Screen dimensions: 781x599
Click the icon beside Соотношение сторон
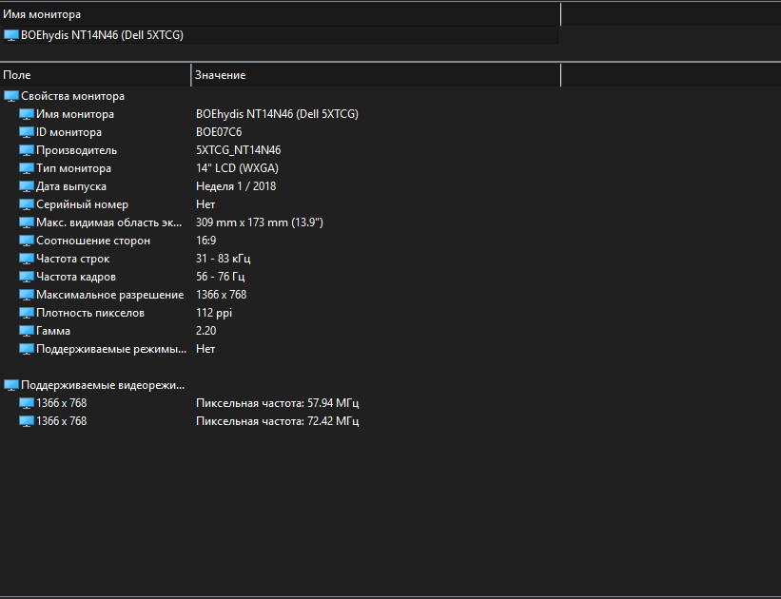pyautogui.click(x=27, y=241)
